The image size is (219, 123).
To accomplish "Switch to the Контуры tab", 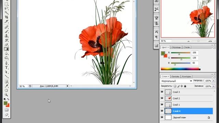I will [x=186, y=77].
